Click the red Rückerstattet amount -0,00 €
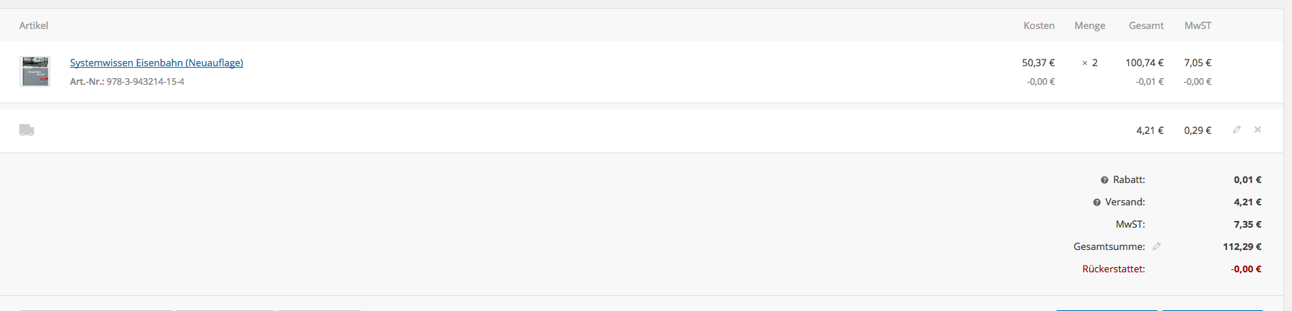Screen dimensions: 1292x311 (1246, 269)
